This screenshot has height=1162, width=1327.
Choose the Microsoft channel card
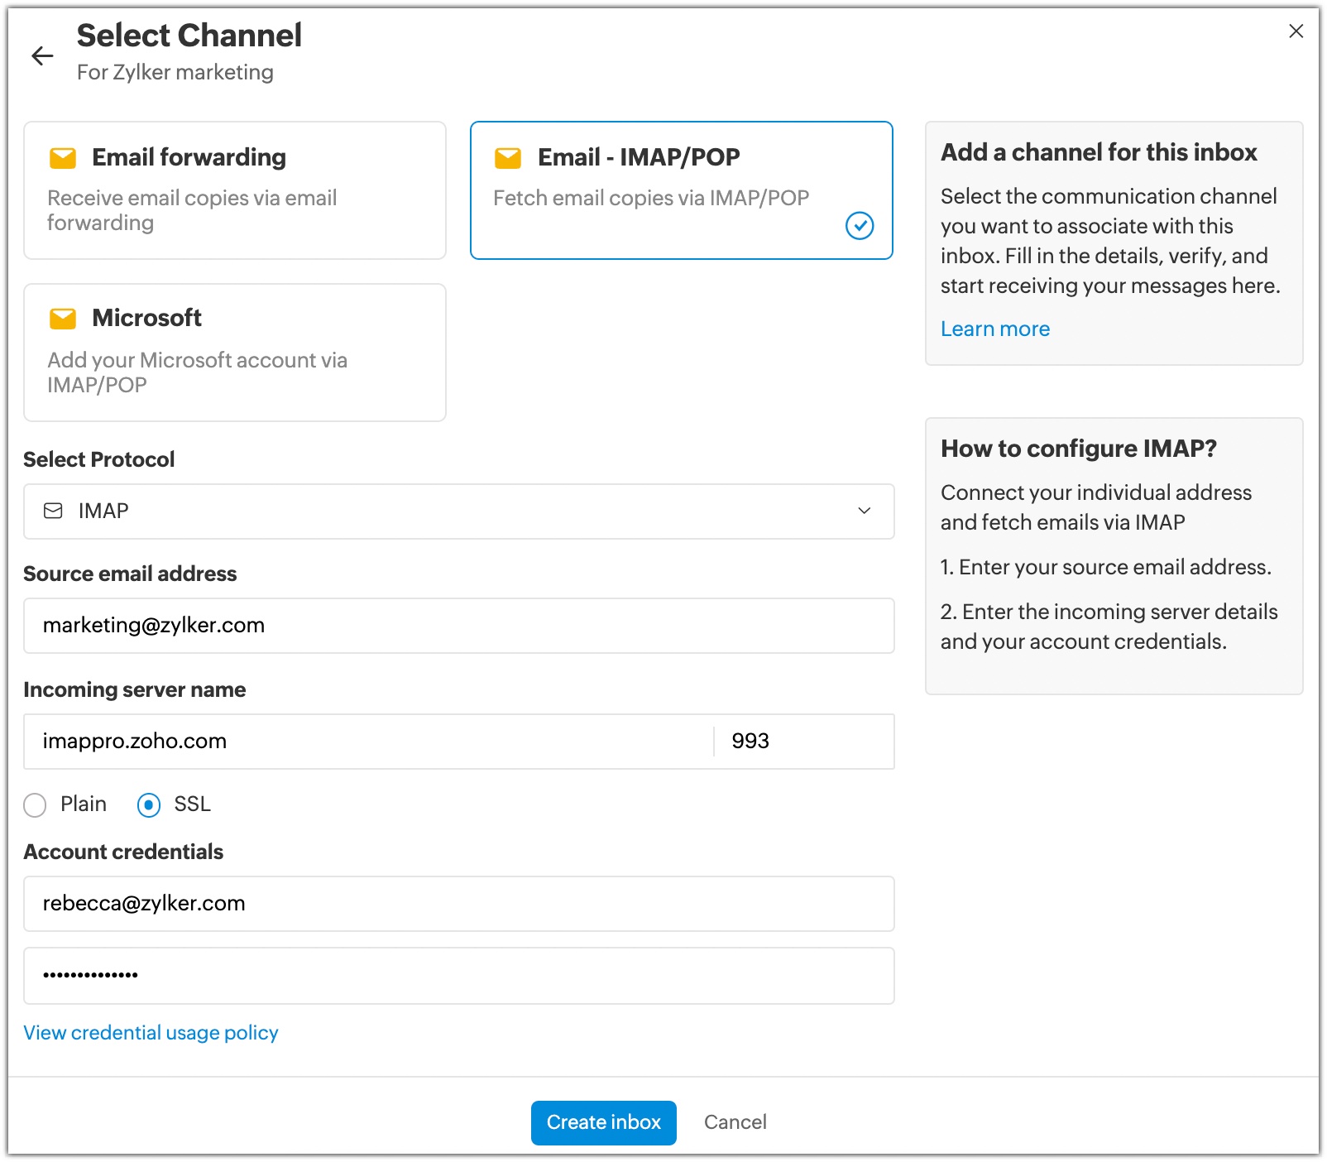235,353
